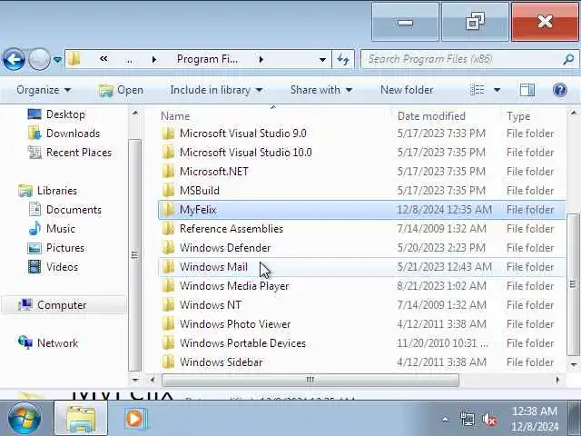Viewport: 581px width, 436px height.
Task: Go back using the Back arrow button
Action: pos(14,59)
